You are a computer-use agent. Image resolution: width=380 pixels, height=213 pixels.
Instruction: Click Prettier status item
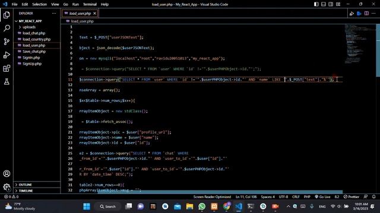coord(351,197)
